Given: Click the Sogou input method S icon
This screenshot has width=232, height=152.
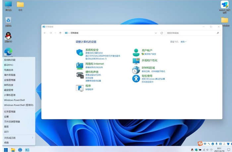Looking at the screenshot, I should click(200, 143).
